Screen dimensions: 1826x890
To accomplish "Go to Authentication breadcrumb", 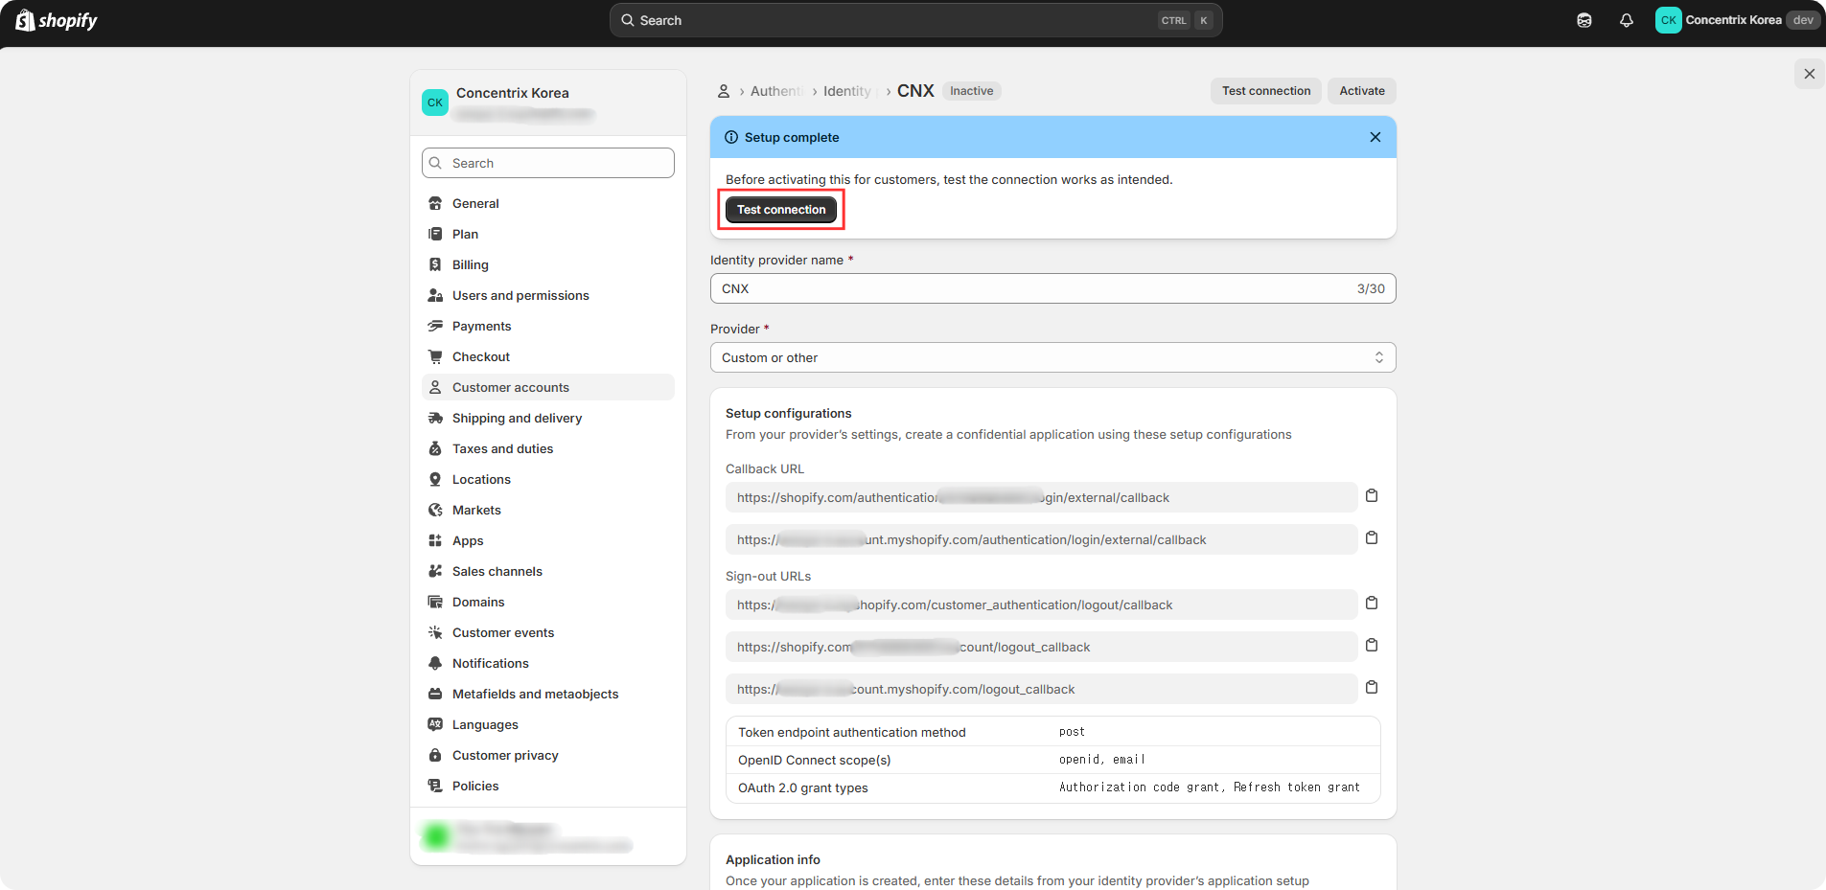I will tap(776, 91).
